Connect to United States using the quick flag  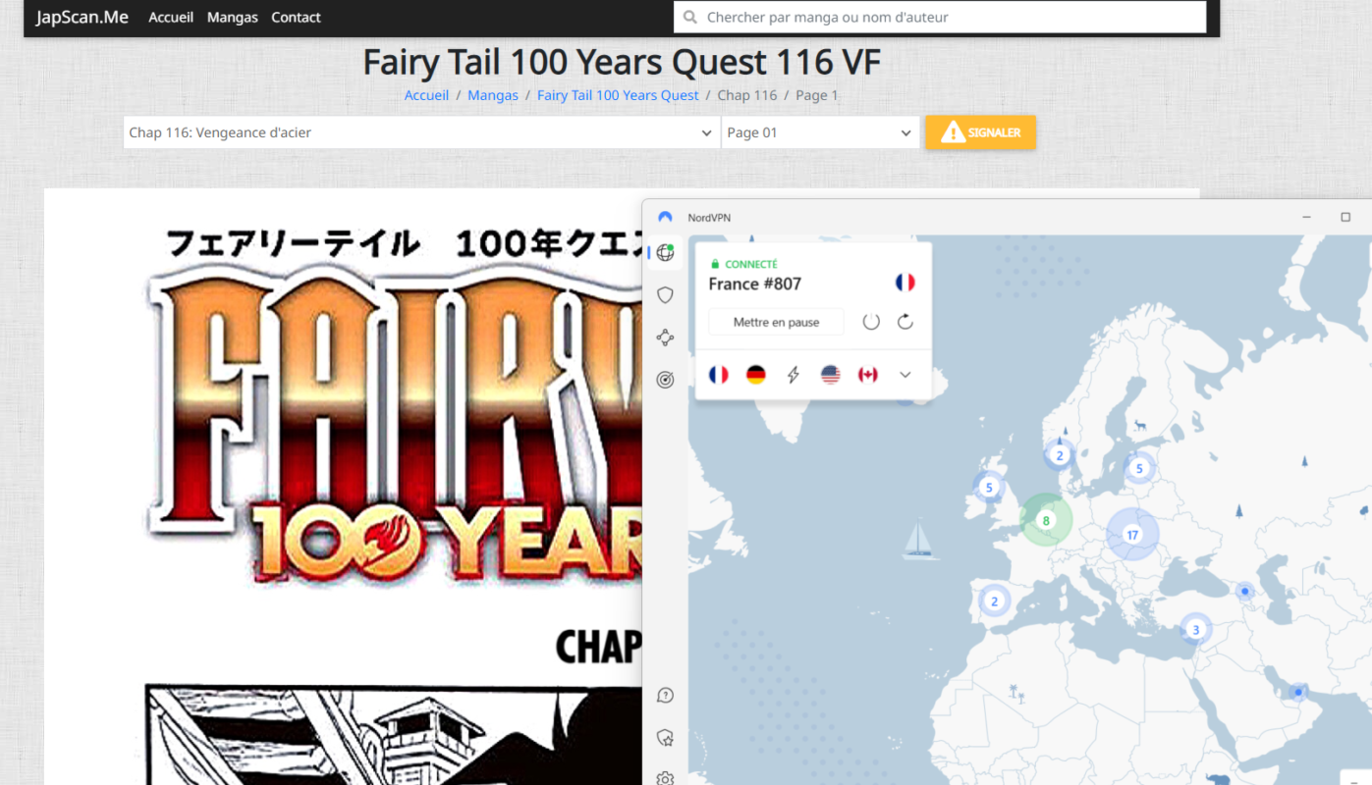click(831, 375)
